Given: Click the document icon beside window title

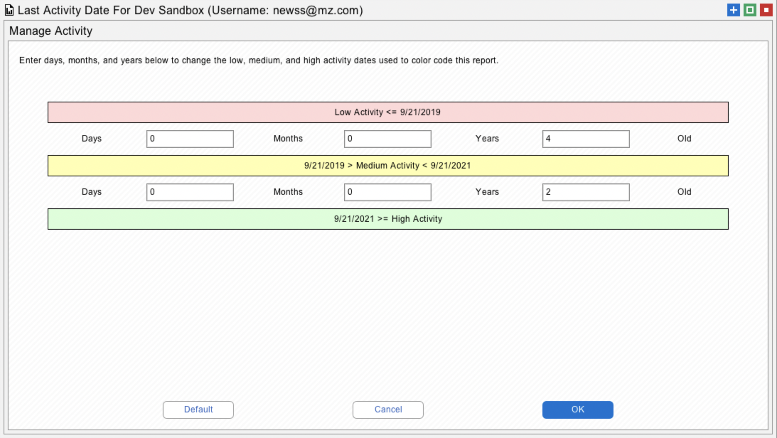Looking at the screenshot, I should click(9, 10).
